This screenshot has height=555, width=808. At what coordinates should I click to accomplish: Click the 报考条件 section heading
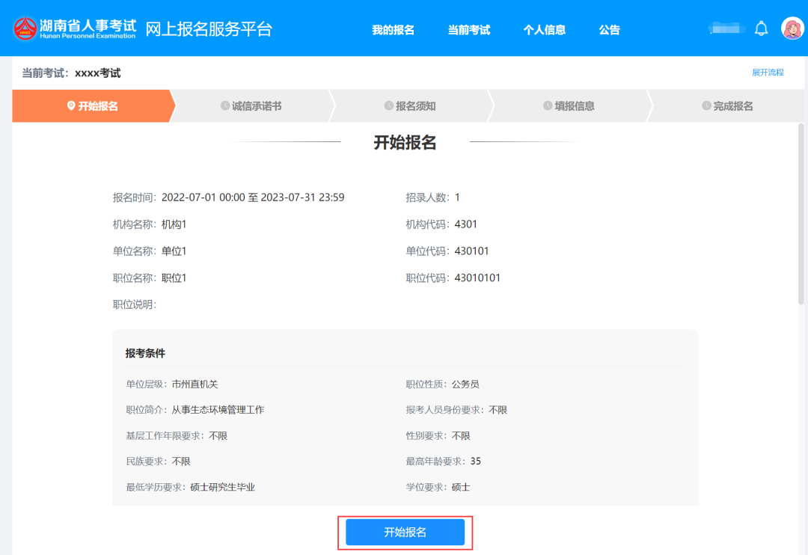click(145, 353)
